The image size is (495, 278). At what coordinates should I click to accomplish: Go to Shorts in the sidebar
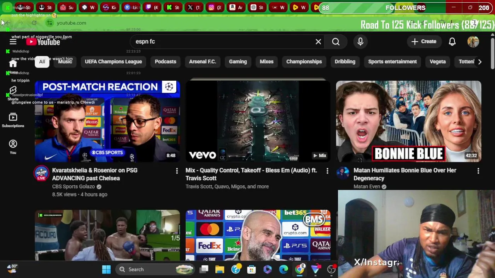[x=13, y=94]
